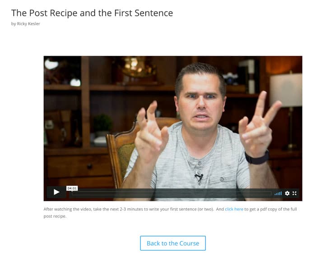
Task: Adjust volume using the blue bars
Action: point(278,193)
